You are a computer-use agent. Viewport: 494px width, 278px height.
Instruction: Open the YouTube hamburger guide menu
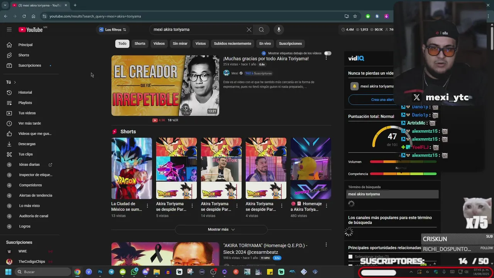click(9, 29)
